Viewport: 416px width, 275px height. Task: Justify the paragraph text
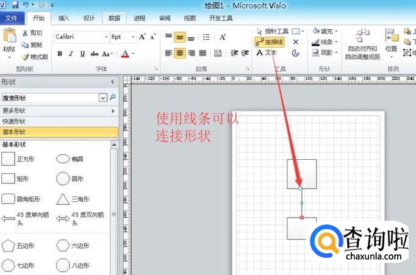coord(203,53)
